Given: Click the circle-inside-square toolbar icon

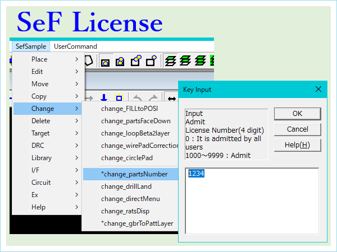Looking at the screenshot, I should point(105,61).
